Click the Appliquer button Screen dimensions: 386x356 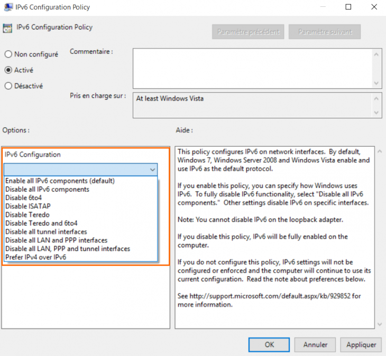[x=361, y=345]
